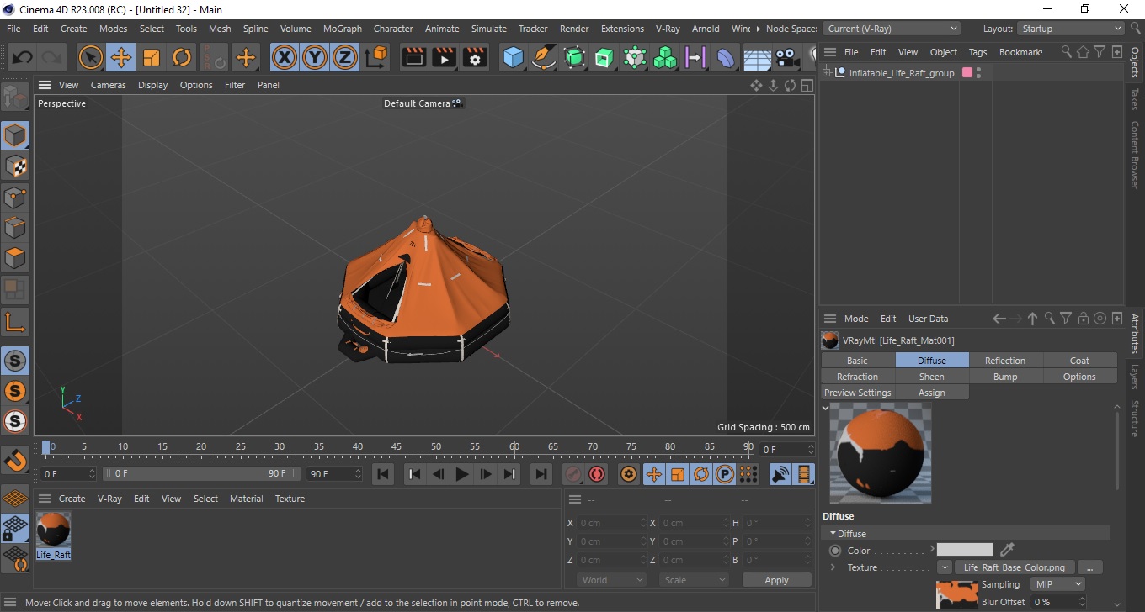Go to end of animation

pos(541,474)
